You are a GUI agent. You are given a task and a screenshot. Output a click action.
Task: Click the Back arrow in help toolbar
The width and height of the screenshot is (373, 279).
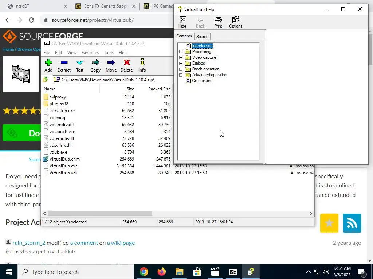click(x=200, y=22)
